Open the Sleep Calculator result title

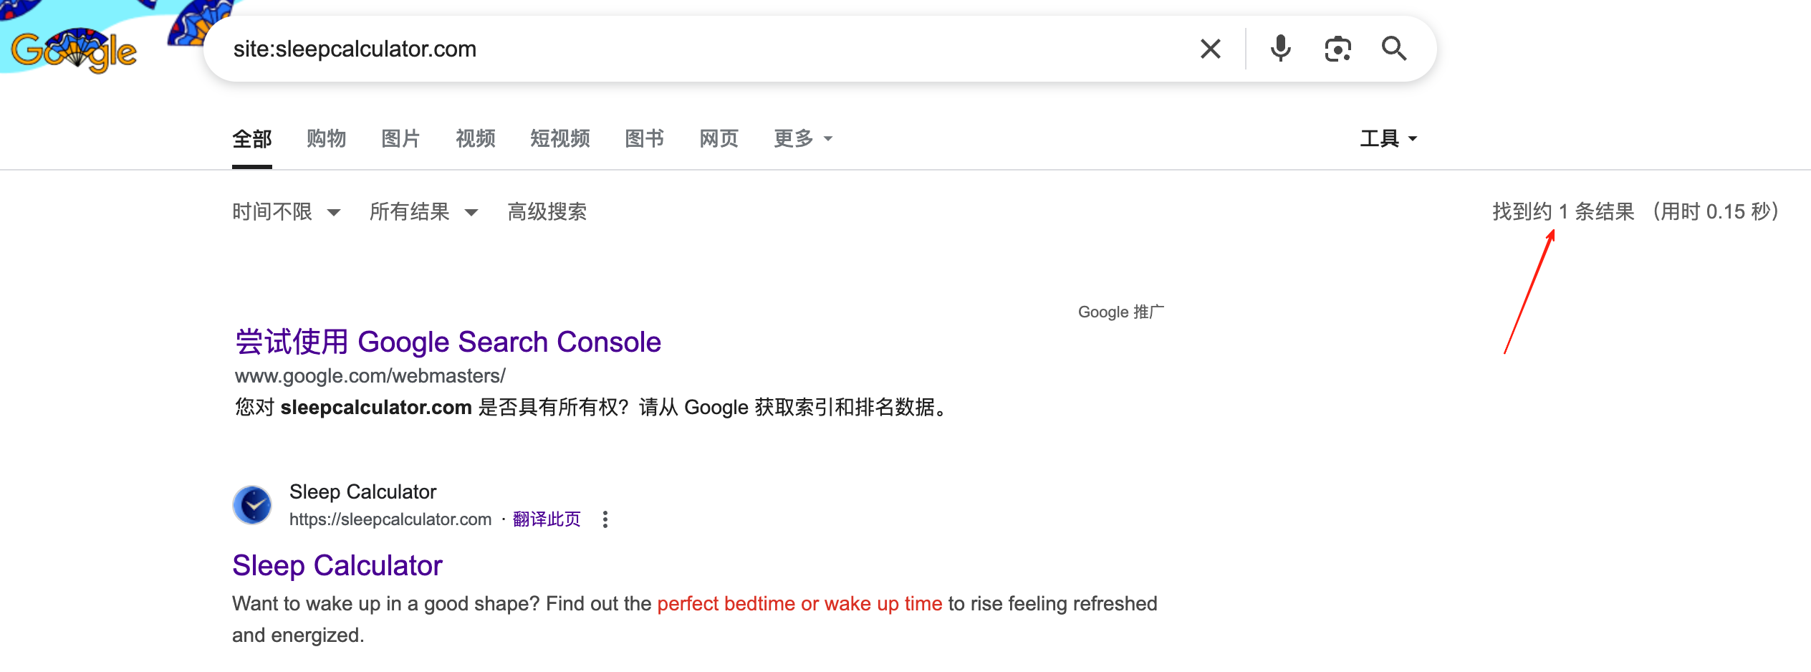(x=337, y=566)
